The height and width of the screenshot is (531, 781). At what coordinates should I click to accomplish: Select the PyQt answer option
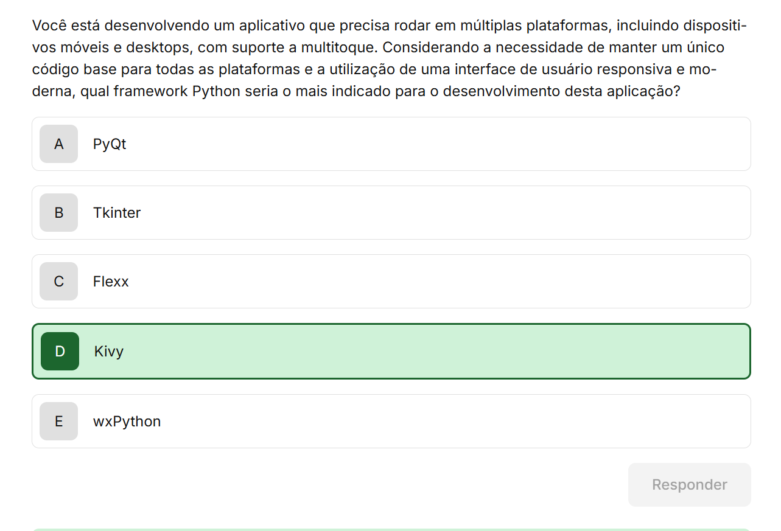pos(390,144)
